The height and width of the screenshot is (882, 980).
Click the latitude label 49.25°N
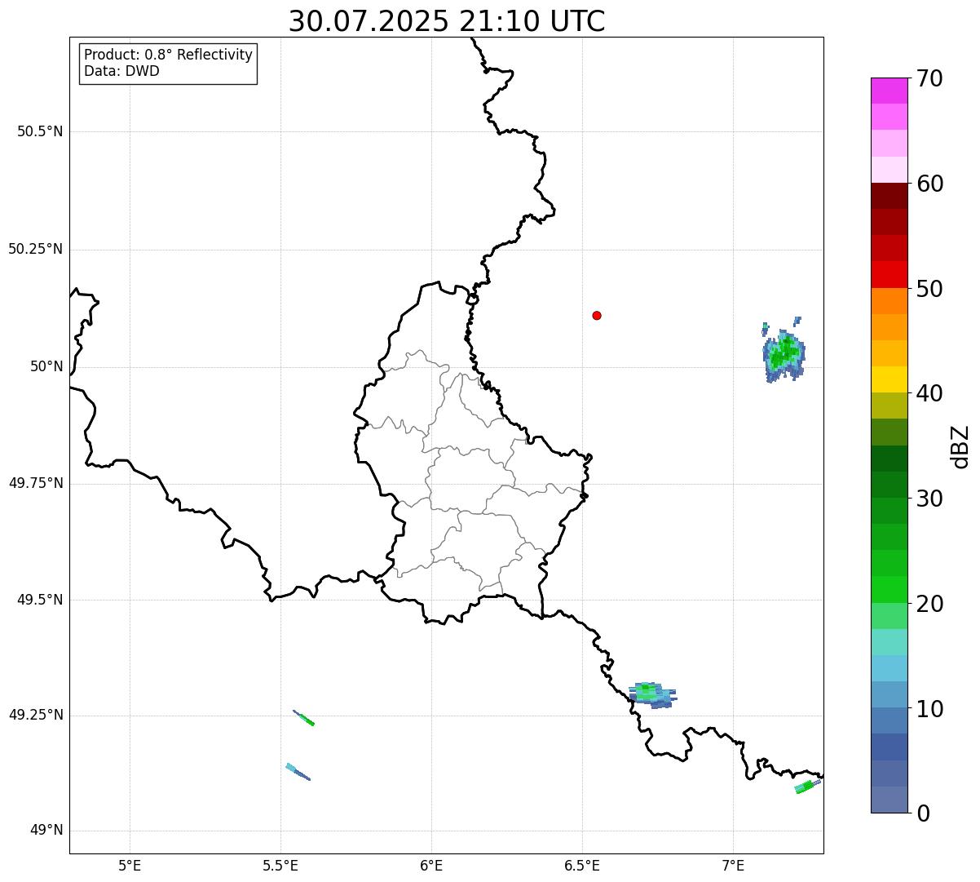[x=36, y=716]
